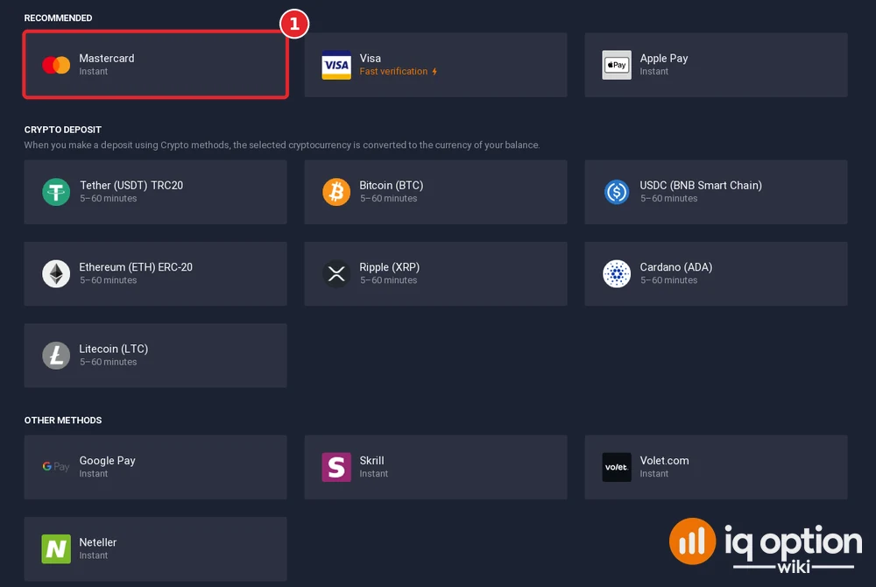Click the Cardano ADA icon
Image resolution: width=876 pixels, height=587 pixels.
coord(617,273)
